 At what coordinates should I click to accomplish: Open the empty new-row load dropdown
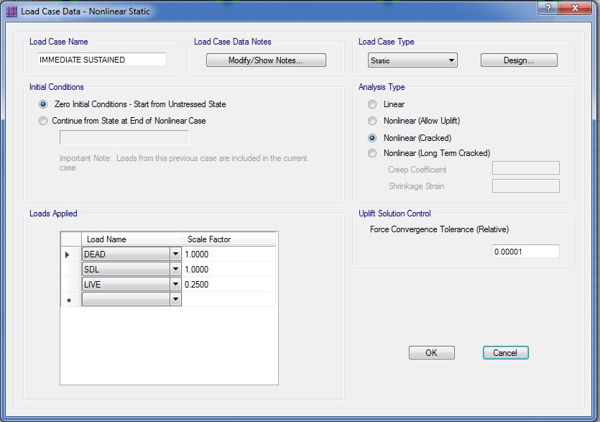175,299
